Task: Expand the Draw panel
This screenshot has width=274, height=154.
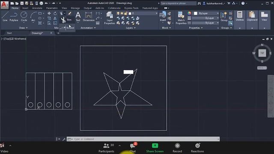Action: [x=23, y=28]
